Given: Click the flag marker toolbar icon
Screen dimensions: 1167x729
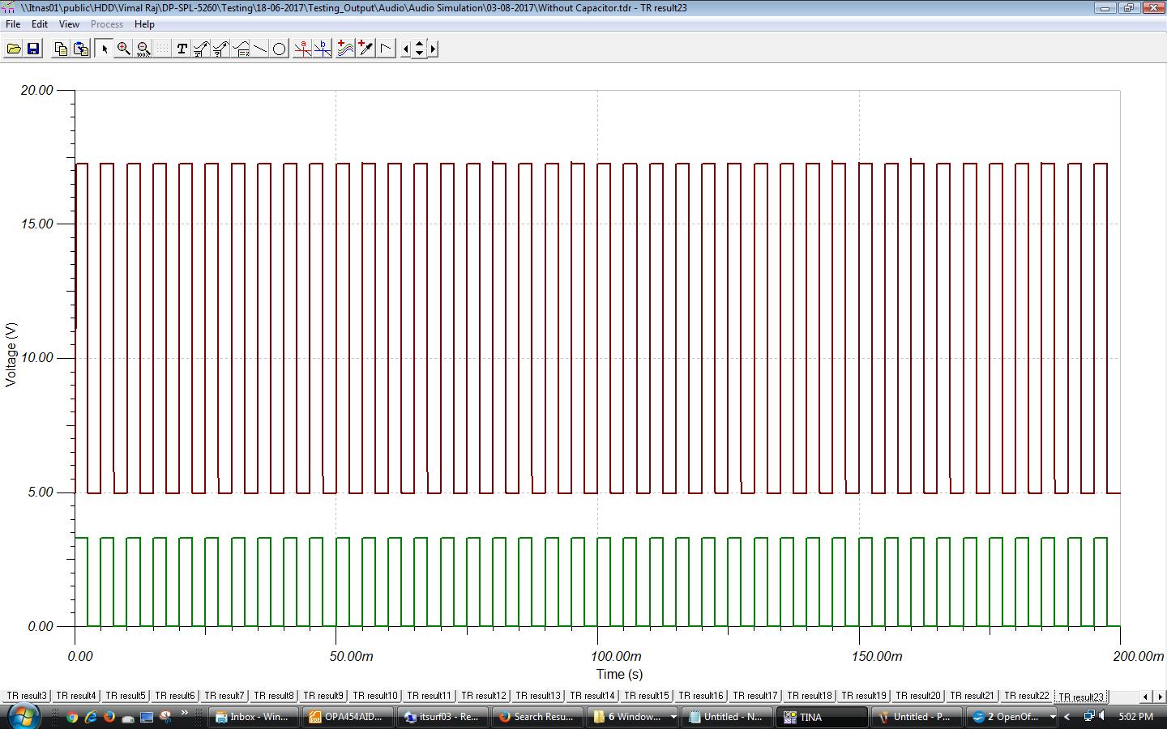Looking at the screenshot, I should 386,49.
